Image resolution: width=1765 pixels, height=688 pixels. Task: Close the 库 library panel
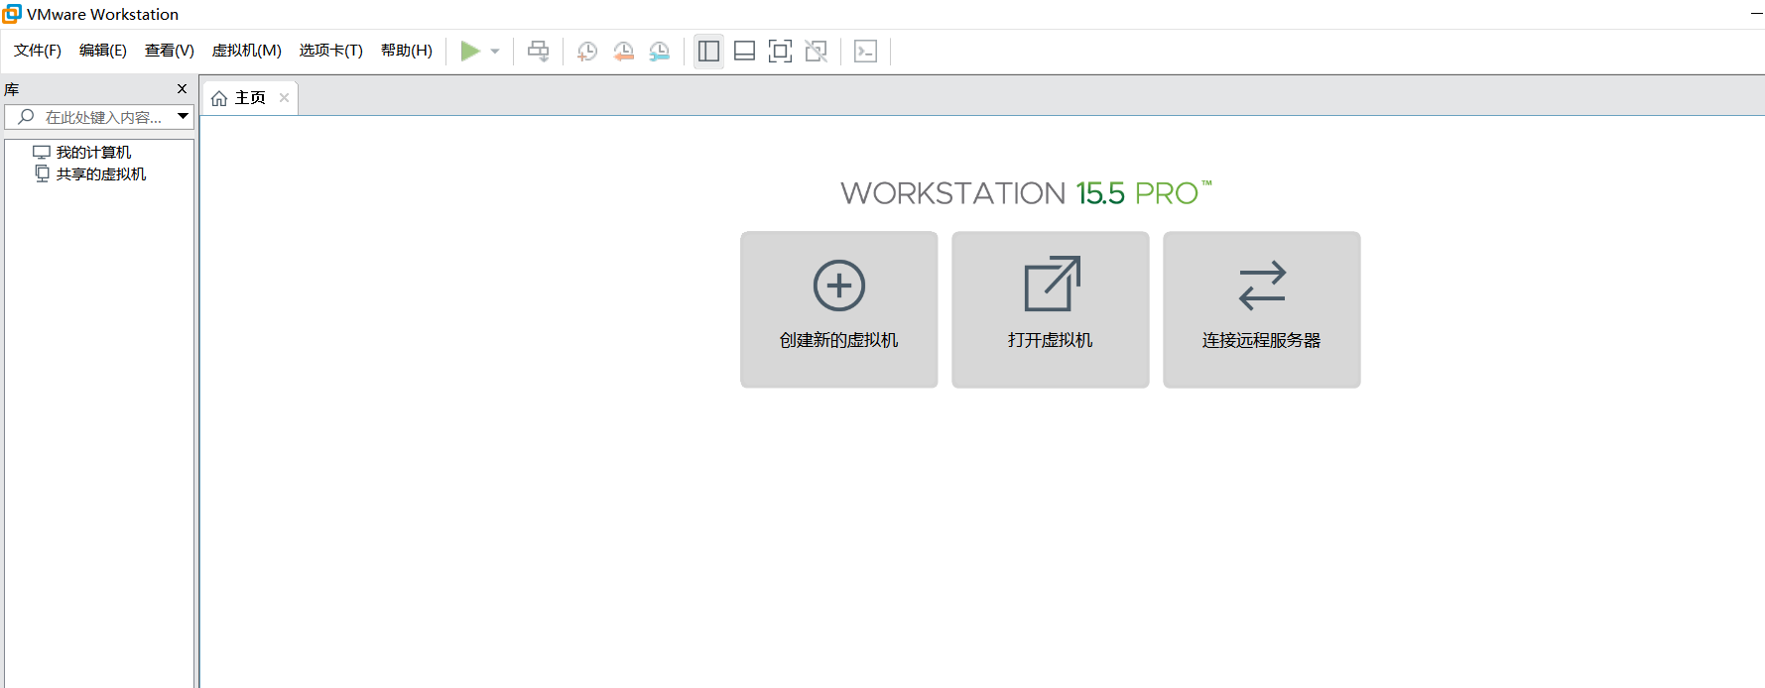tap(182, 89)
